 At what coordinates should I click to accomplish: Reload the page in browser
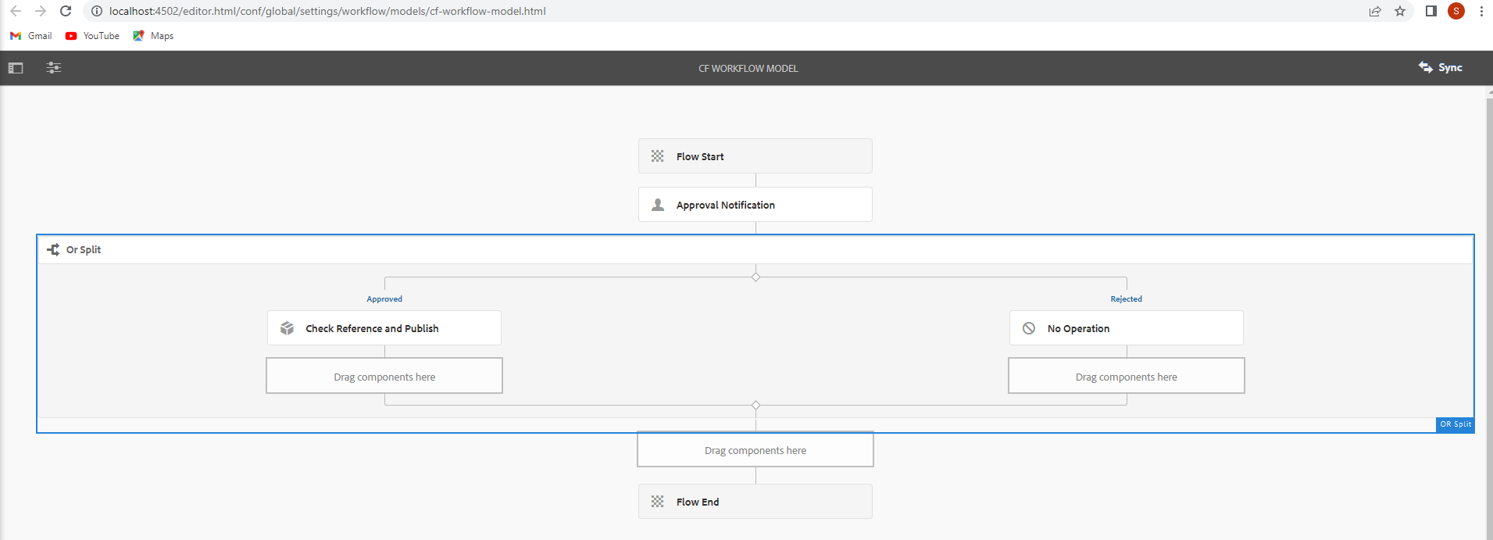pyautogui.click(x=66, y=11)
